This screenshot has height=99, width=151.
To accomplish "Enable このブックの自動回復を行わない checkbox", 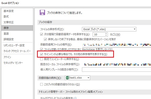I will tap(41, 84).
